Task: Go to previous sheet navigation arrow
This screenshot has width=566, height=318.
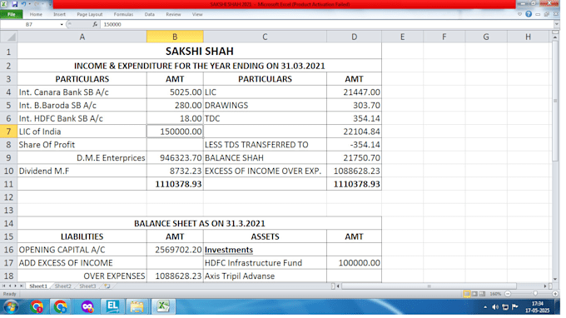Action: 9,286
